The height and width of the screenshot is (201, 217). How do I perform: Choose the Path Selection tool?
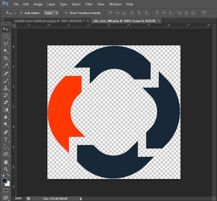pos(6,147)
